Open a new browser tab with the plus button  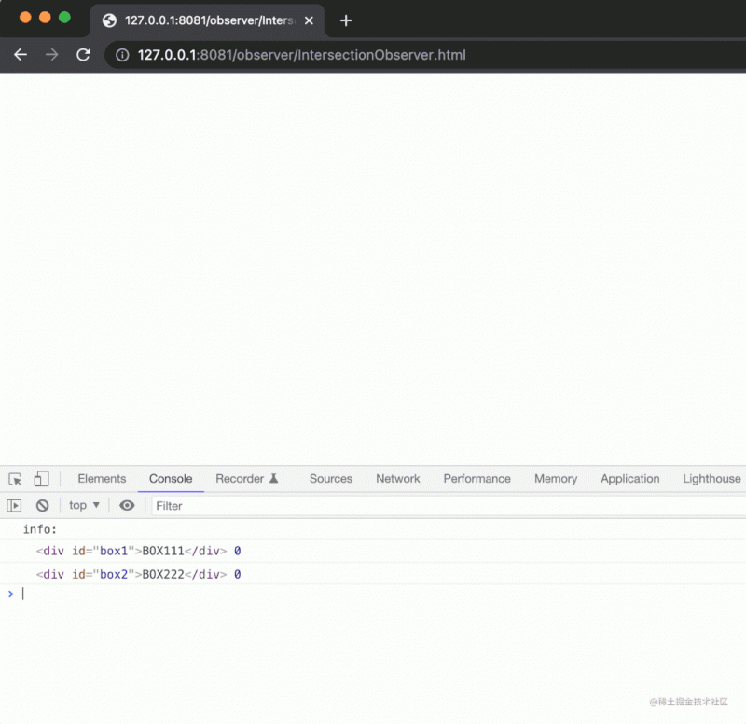click(346, 20)
